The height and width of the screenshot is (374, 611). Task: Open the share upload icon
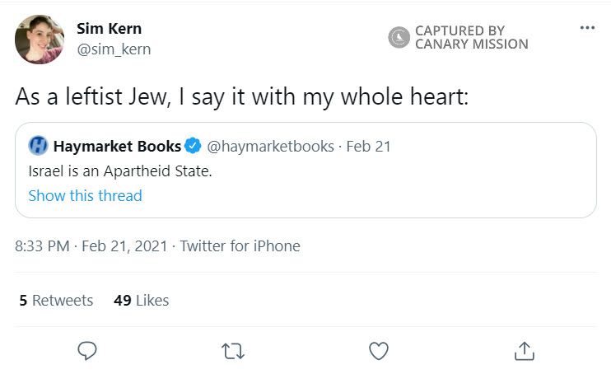524,351
